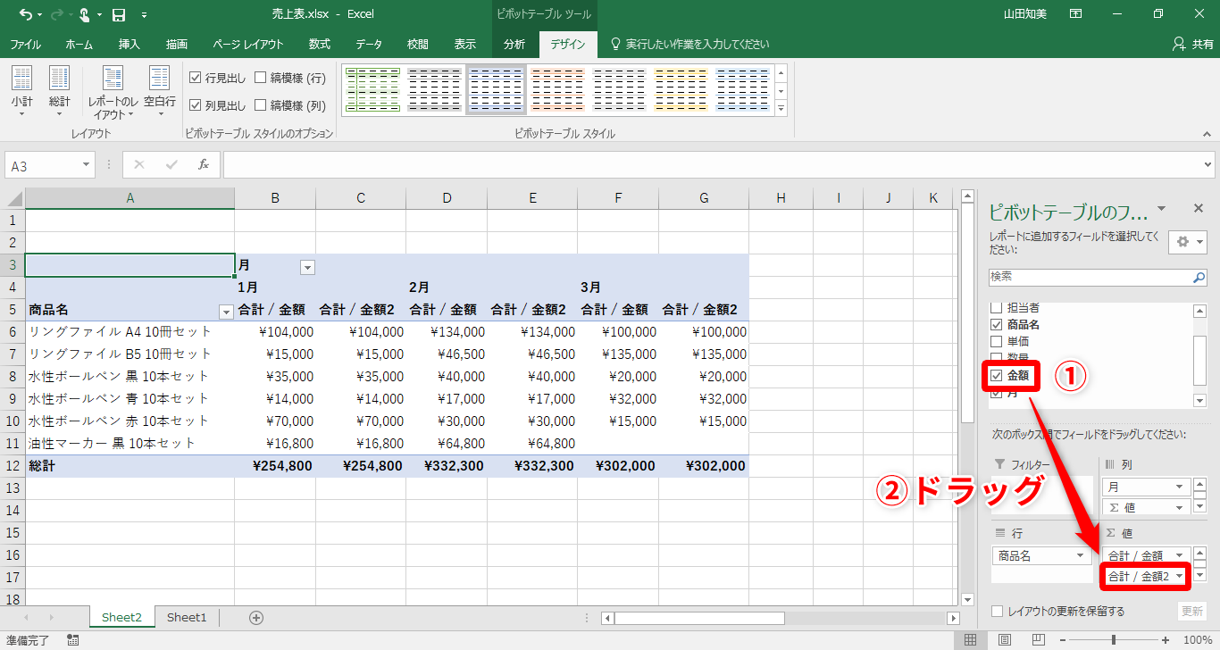Click the insert function fx icon
This screenshot has width=1220, height=650.
coord(204,164)
